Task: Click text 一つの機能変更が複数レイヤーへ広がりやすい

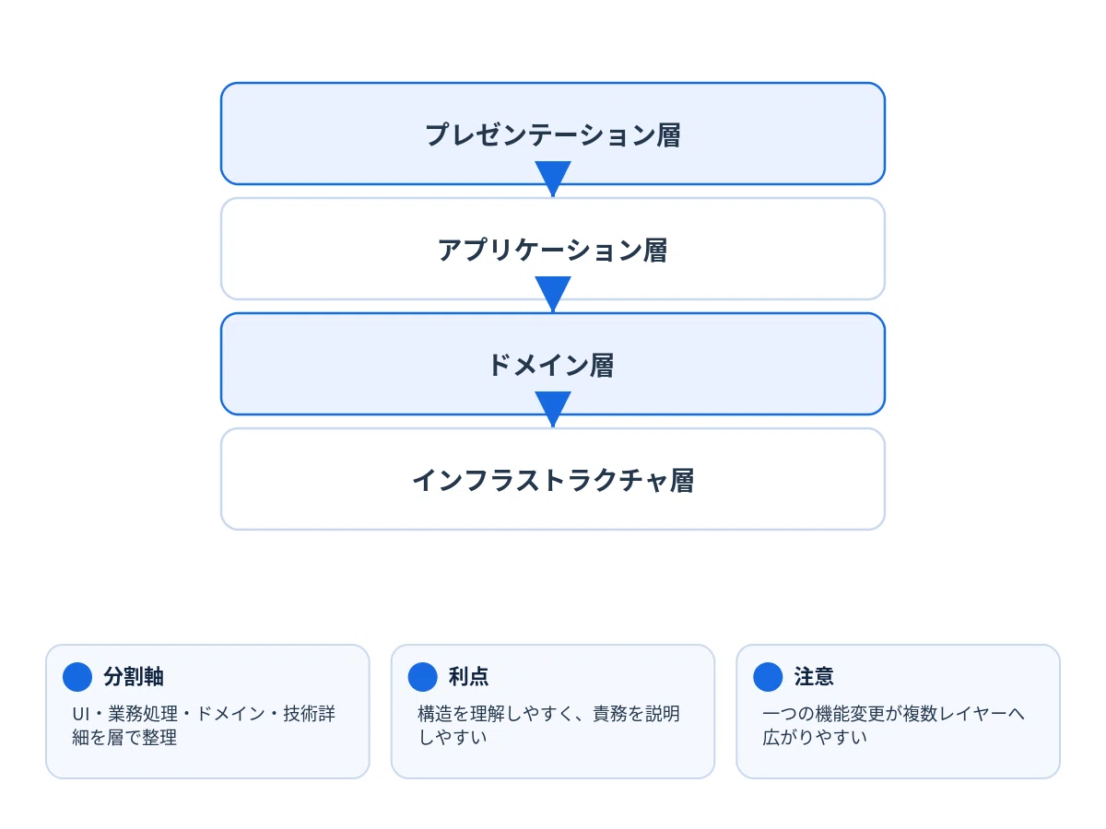Action: (x=894, y=726)
